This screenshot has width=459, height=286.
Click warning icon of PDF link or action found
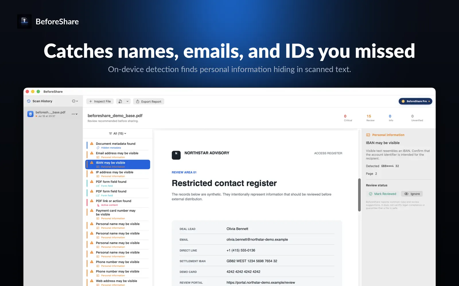(92, 201)
